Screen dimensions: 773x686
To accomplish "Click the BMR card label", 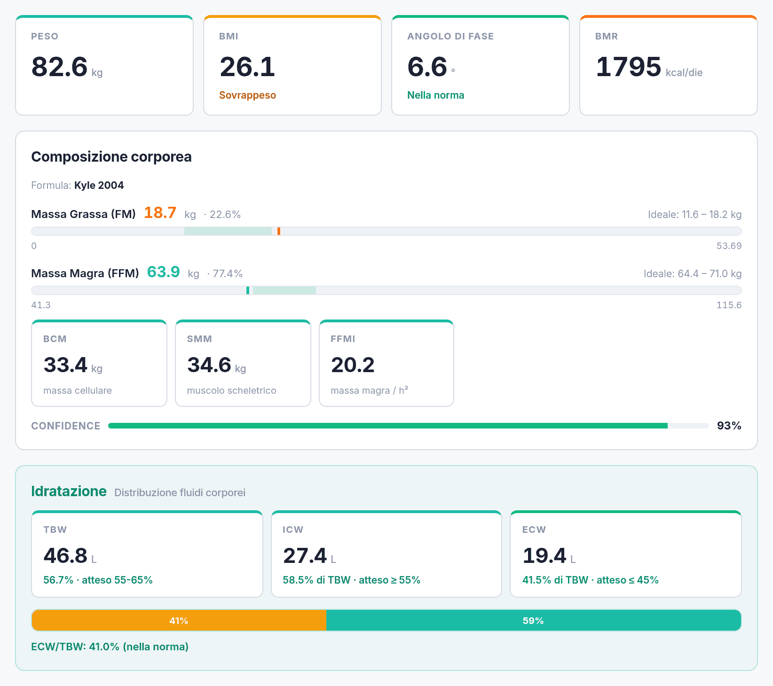I will pyautogui.click(x=607, y=36).
